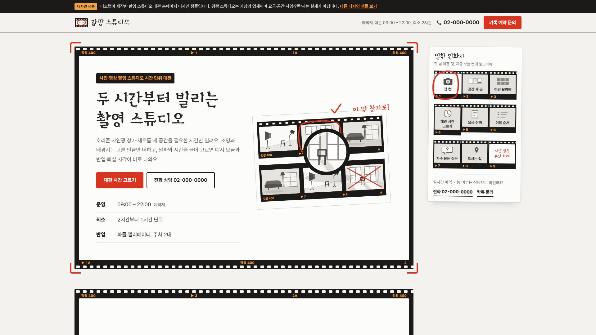
Task: Open the 첫 컷 camera frame
Action: click(447, 85)
